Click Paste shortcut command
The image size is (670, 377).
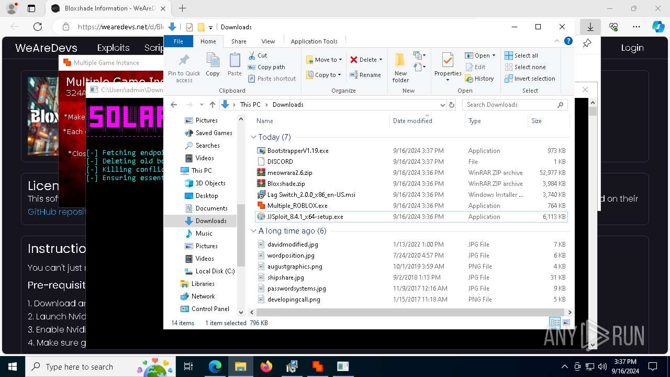point(272,79)
